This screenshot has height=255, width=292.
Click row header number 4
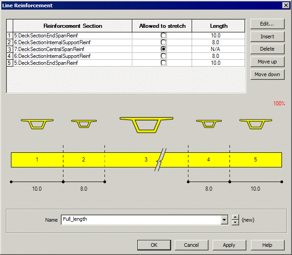click(10, 56)
